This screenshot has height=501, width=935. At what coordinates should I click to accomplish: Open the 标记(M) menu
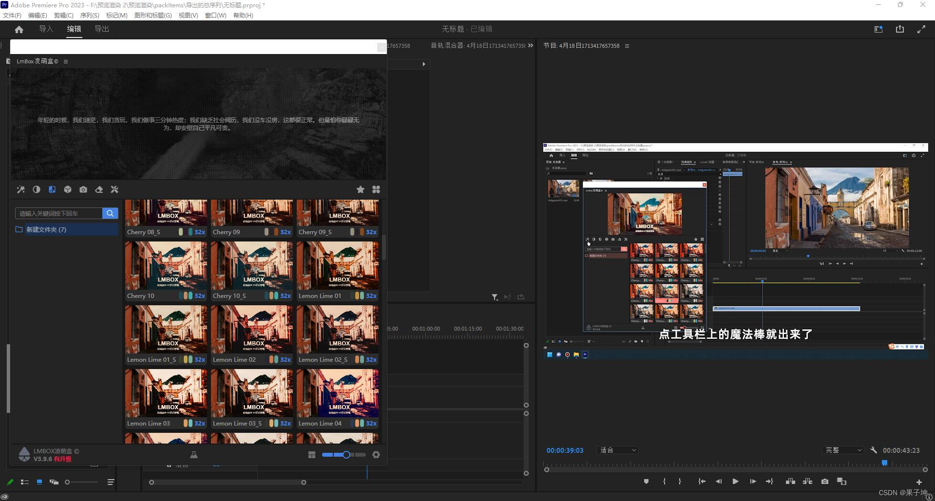[x=117, y=15]
